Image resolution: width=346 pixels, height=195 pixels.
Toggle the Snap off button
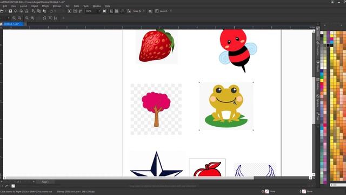coord(129,11)
